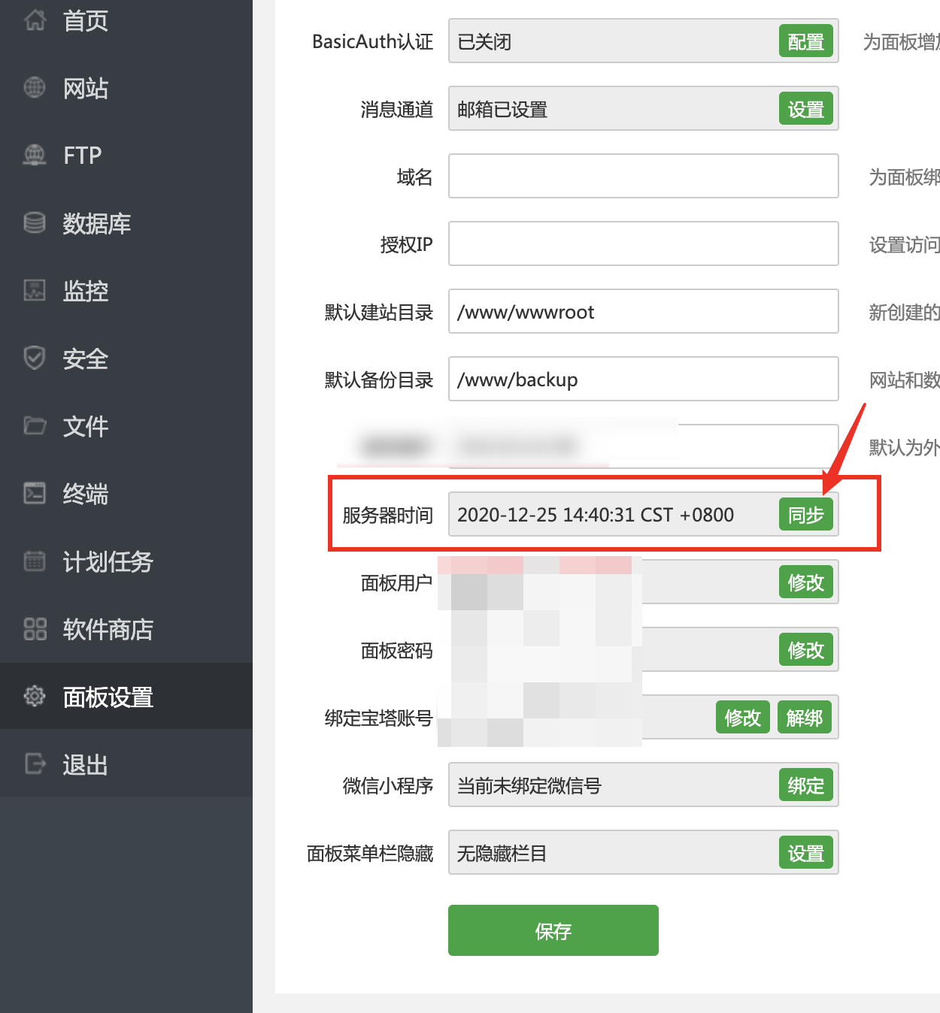The width and height of the screenshot is (940, 1013).
Task: Open the 文件 menu item
Action: coord(126,426)
